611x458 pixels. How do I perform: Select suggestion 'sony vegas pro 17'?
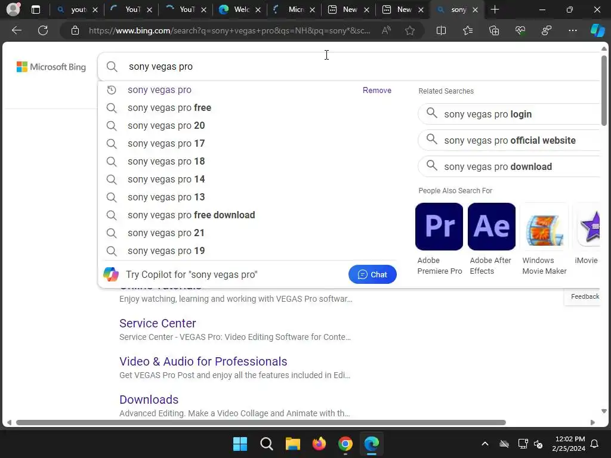coord(247,144)
